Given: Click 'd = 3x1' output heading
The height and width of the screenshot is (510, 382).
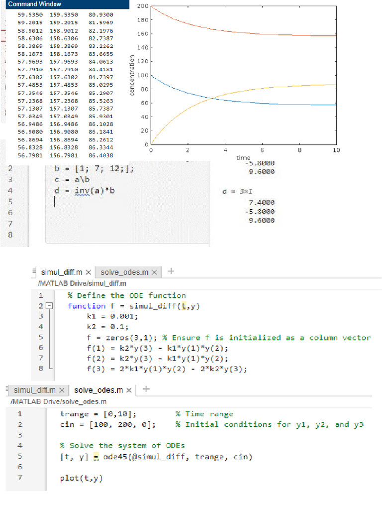Looking at the screenshot, I should pos(237,192).
